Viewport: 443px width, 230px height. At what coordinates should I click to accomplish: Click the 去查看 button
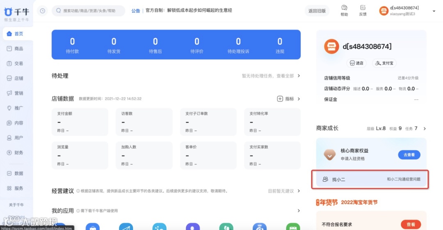tap(409, 155)
